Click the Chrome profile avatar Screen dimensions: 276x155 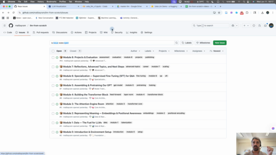[267, 12]
